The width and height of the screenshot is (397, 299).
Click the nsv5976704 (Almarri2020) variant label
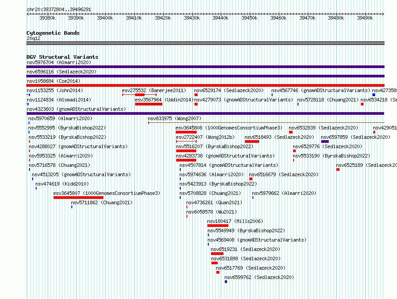(59, 62)
